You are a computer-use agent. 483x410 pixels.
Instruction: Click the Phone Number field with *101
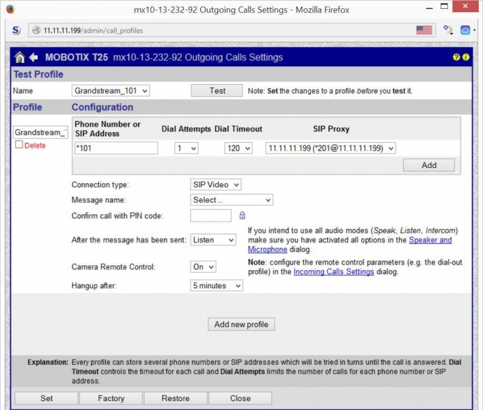[x=116, y=148]
